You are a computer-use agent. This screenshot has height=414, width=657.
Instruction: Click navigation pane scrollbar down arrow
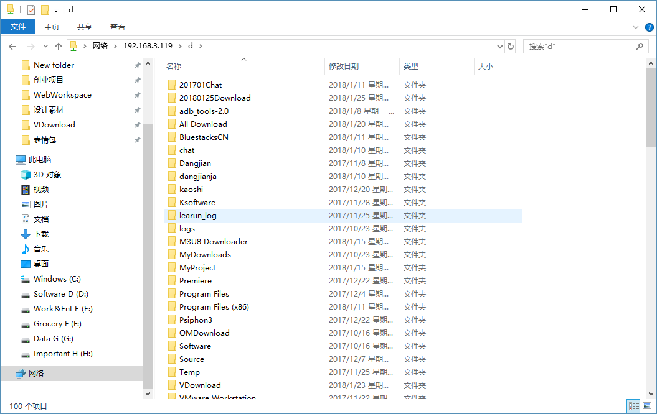148,394
